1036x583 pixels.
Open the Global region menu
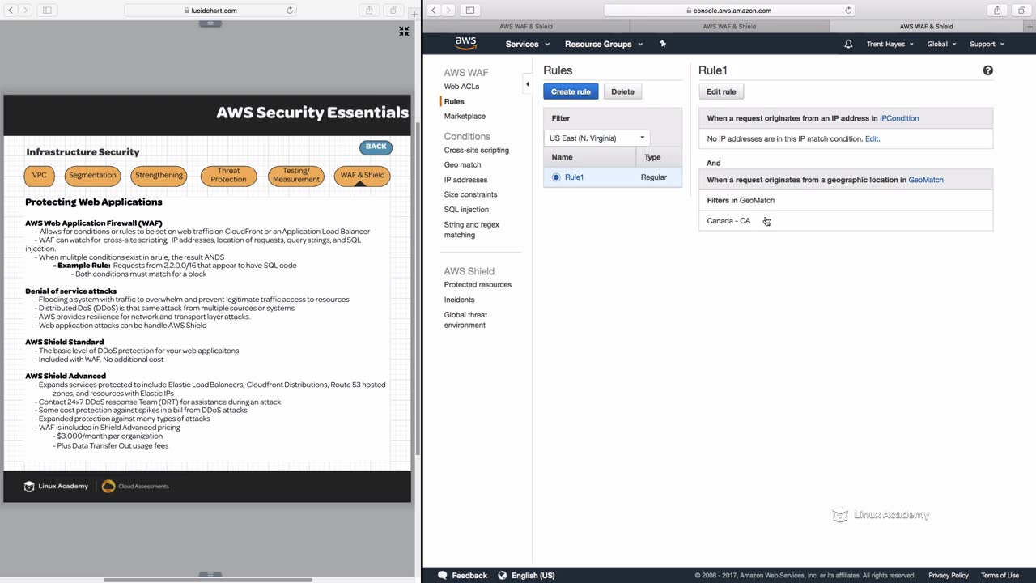coord(941,44)
